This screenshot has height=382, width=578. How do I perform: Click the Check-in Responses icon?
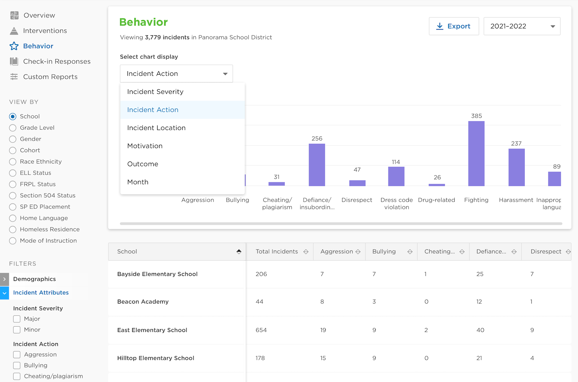click(x=14, y=61)
